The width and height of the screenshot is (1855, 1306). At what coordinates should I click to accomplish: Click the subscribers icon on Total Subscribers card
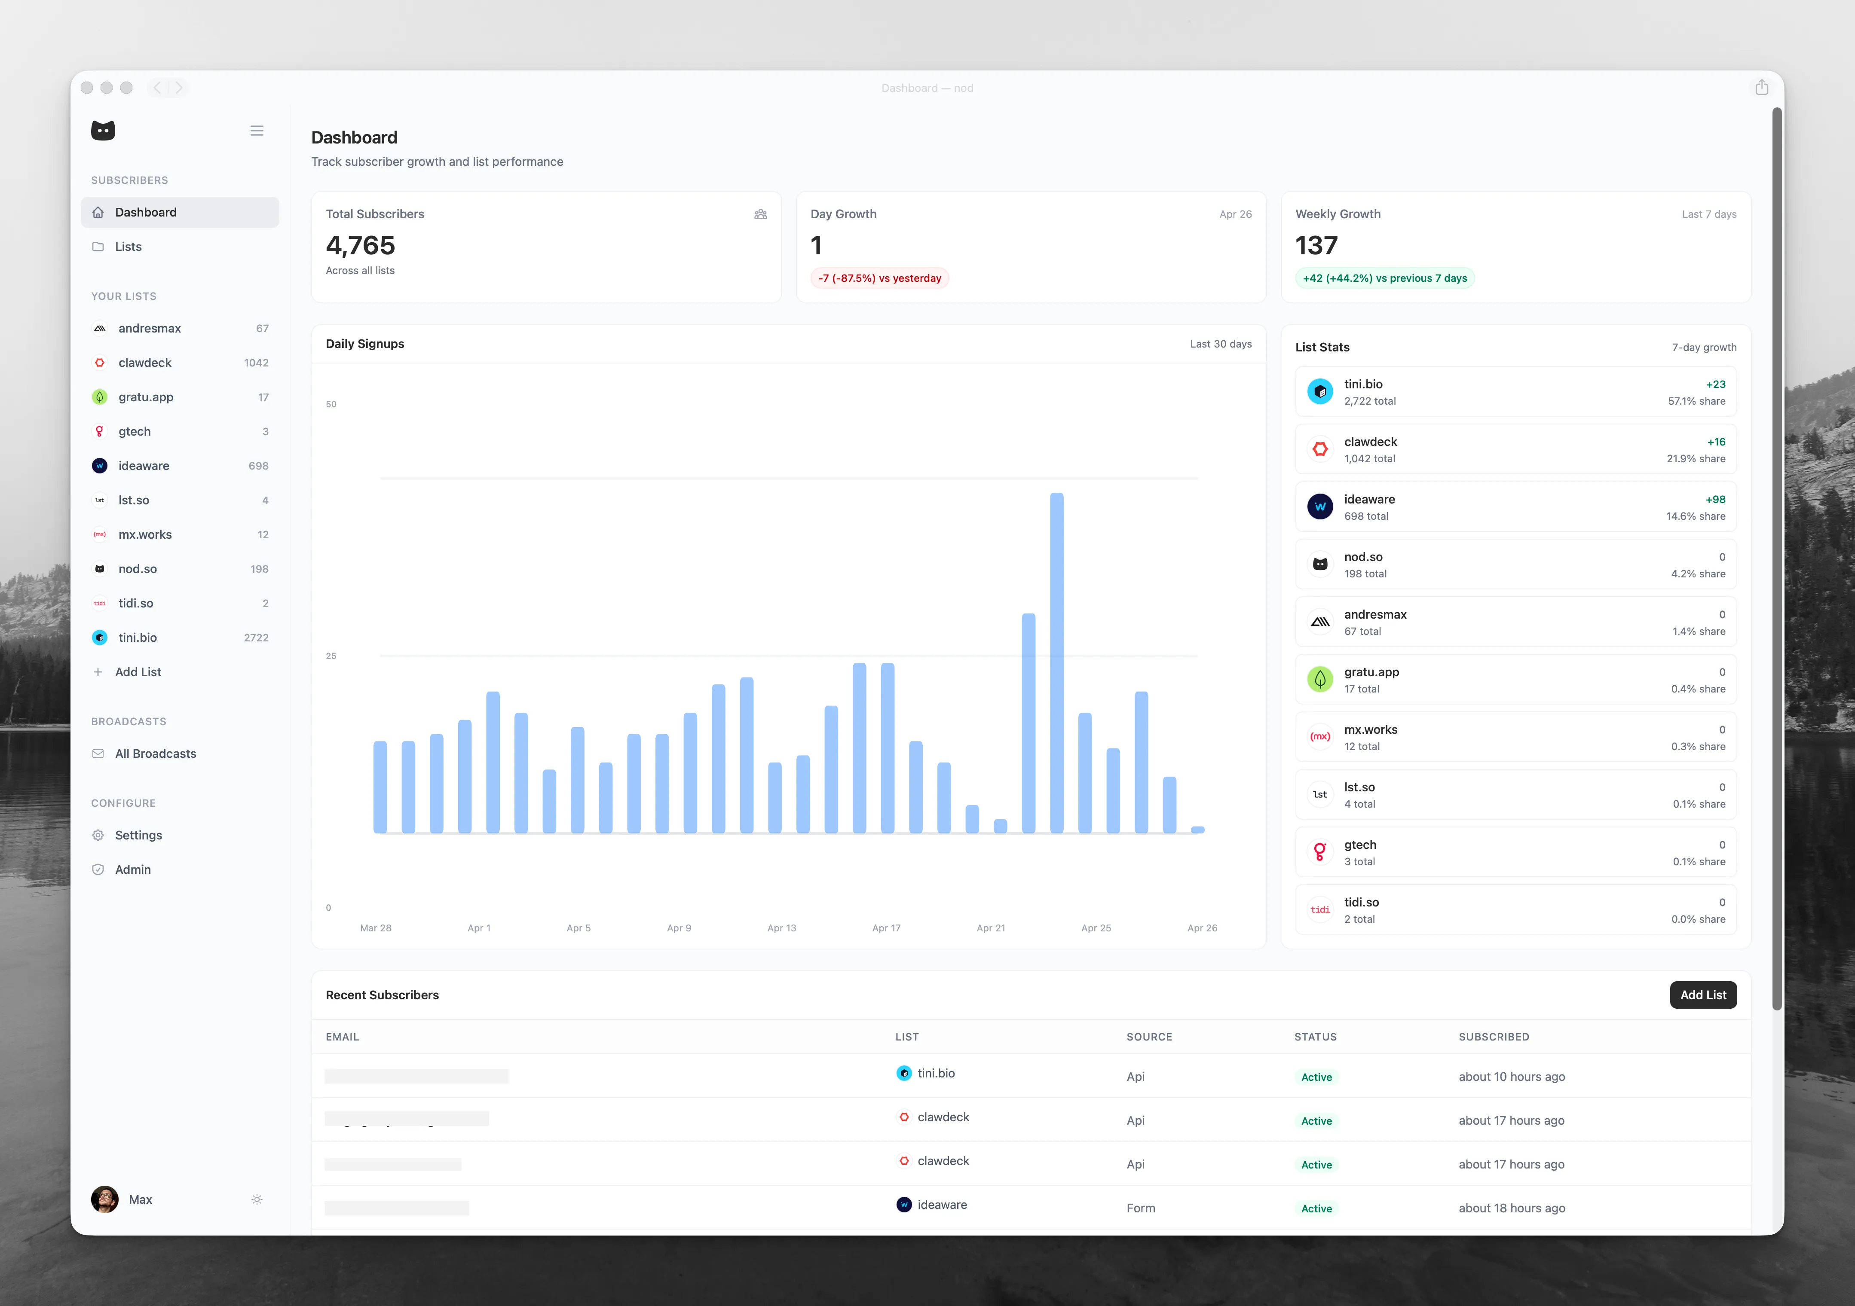pyautogui.click(x=760, y=214)
